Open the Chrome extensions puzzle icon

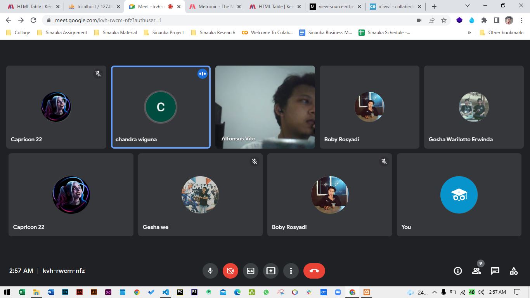(484, 20)
